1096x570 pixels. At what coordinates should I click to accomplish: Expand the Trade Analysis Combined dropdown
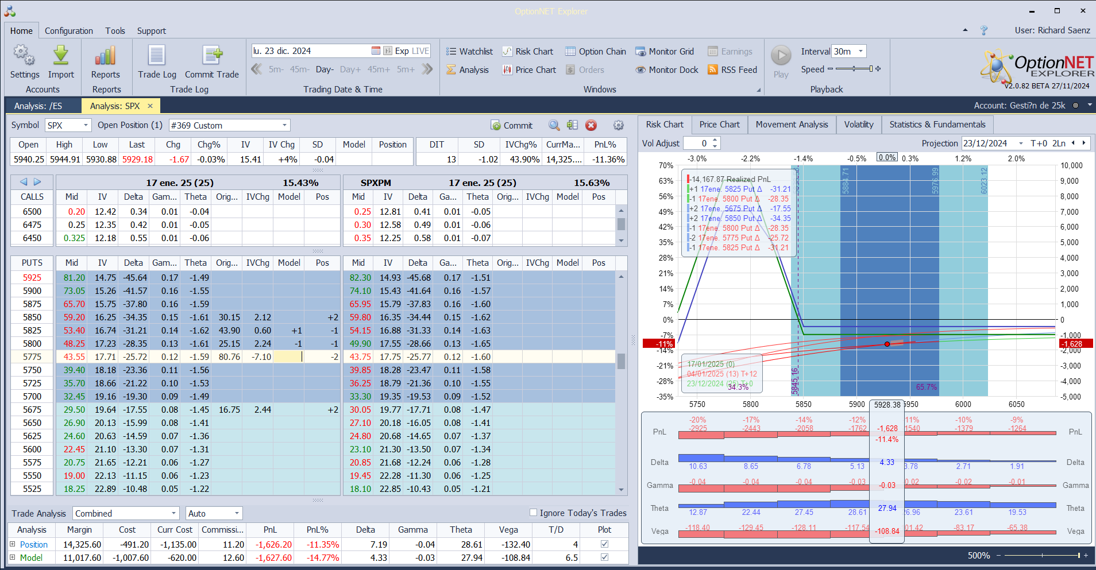pyautogui.click(x=173, y=514)
